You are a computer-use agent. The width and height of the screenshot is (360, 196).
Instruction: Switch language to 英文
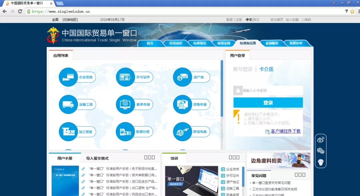click(x=256, y=20)
